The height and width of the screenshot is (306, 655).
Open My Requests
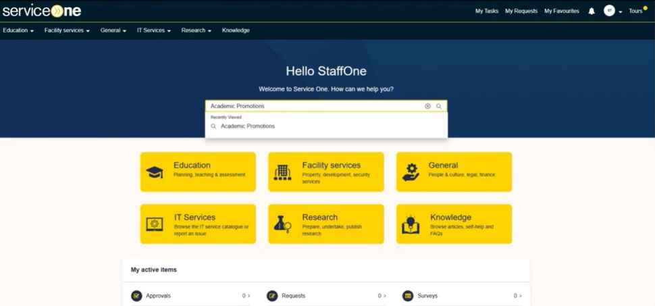(x=521, y=11)
